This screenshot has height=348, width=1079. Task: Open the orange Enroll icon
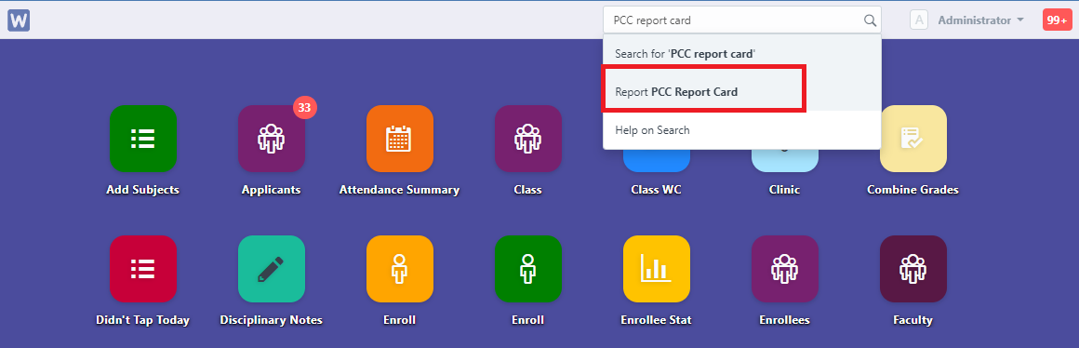[x=400, y=269]
